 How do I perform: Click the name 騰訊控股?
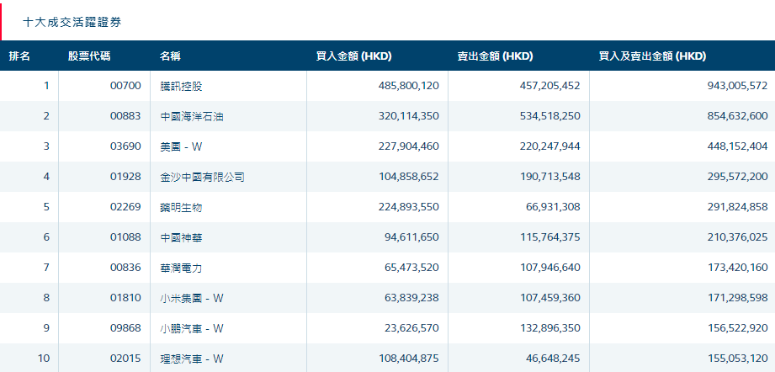click(x=182, y=87)
